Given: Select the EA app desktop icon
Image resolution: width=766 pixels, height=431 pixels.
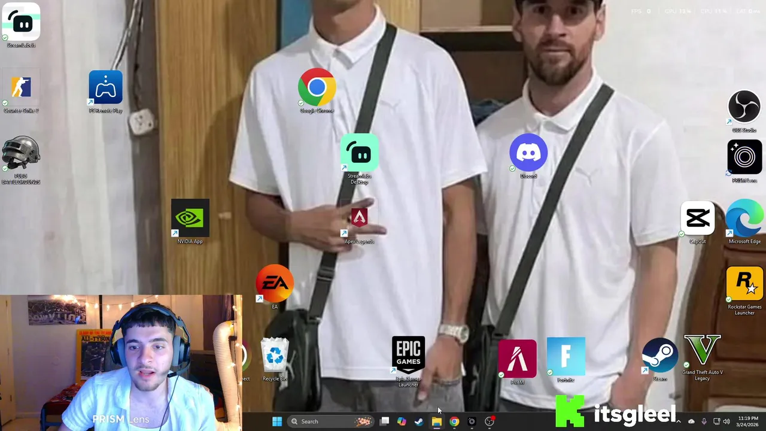Looking at the screenshot, I should coord(275,287).
